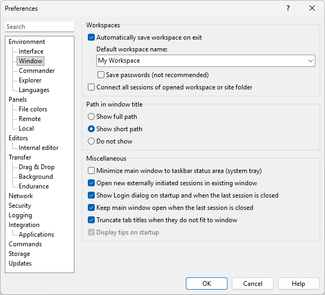Screen dimensions: 325x295
Task: Click the OK button
Action: click(x=207, y=284)
